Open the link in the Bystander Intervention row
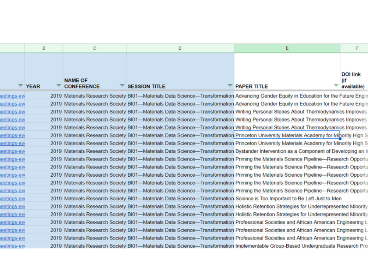 [12, 151]
